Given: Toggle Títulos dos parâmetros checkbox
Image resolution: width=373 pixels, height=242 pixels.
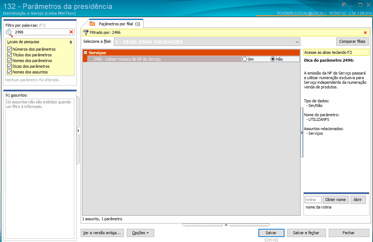Looking at the screenshot, I should click(x=10, y=55).
